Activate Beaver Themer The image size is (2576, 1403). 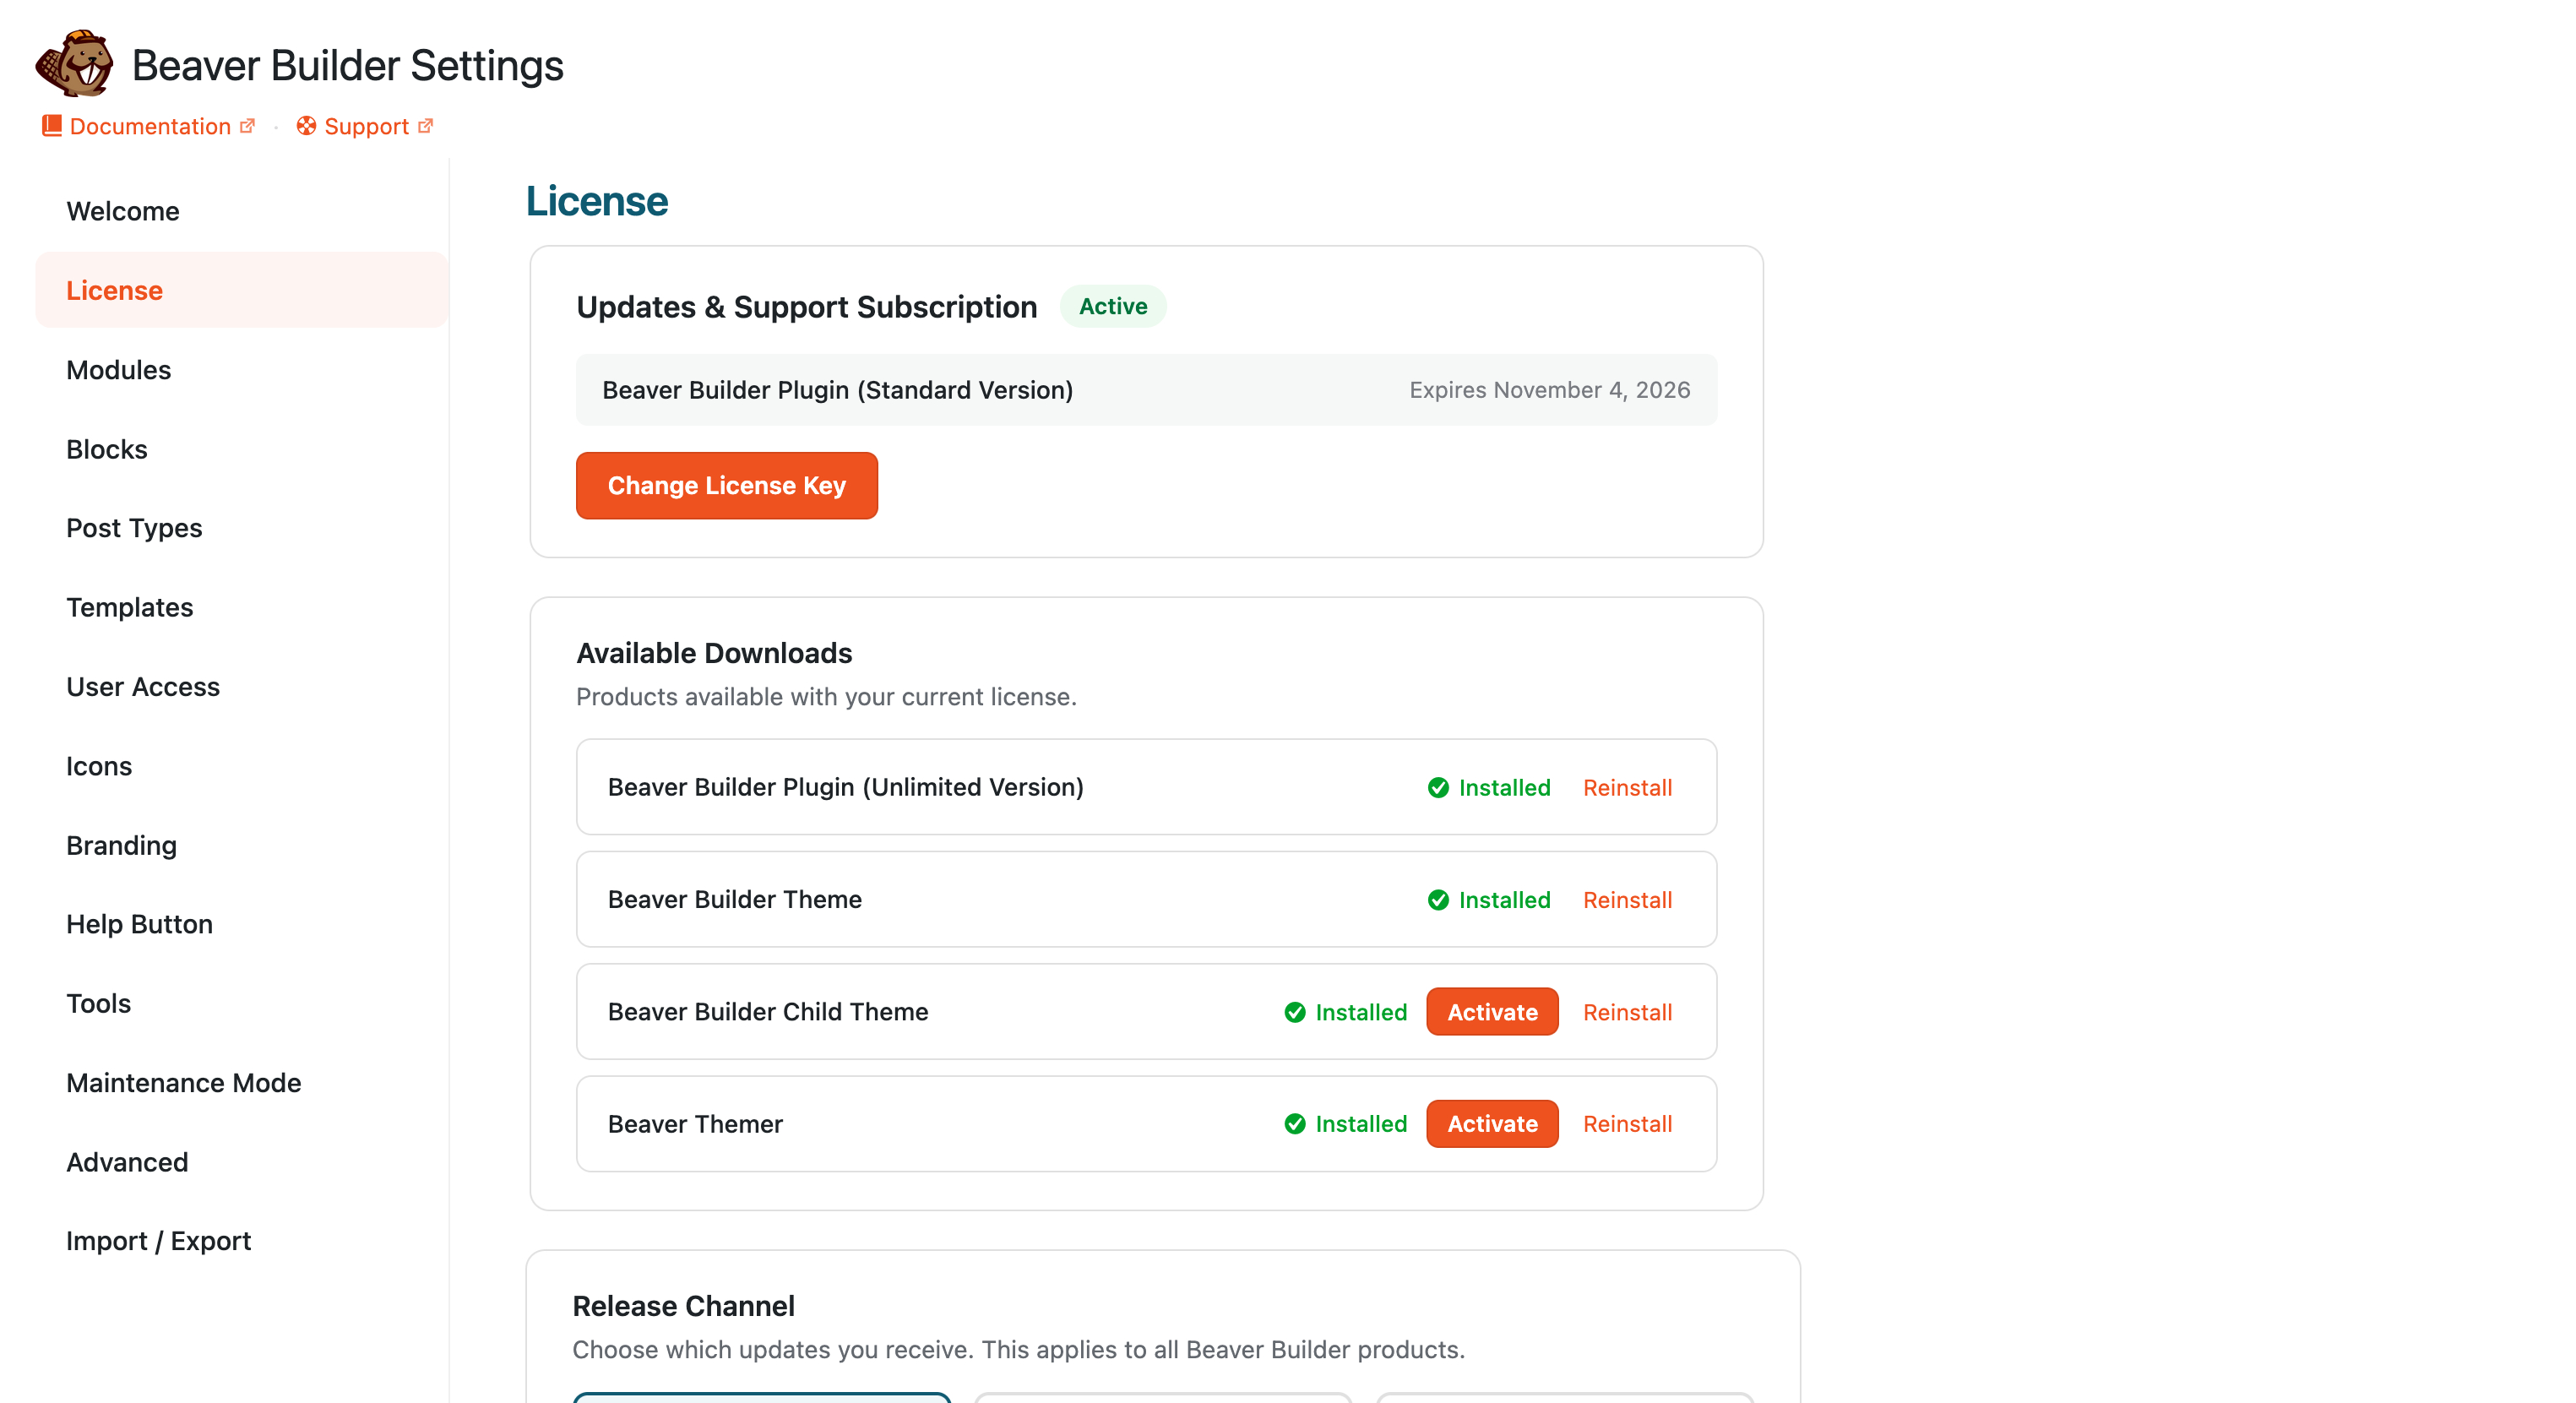click(1492, 1124)
